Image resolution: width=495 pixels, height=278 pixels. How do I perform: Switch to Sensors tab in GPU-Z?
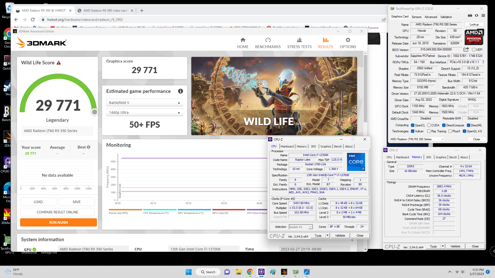tap(416, 17)
